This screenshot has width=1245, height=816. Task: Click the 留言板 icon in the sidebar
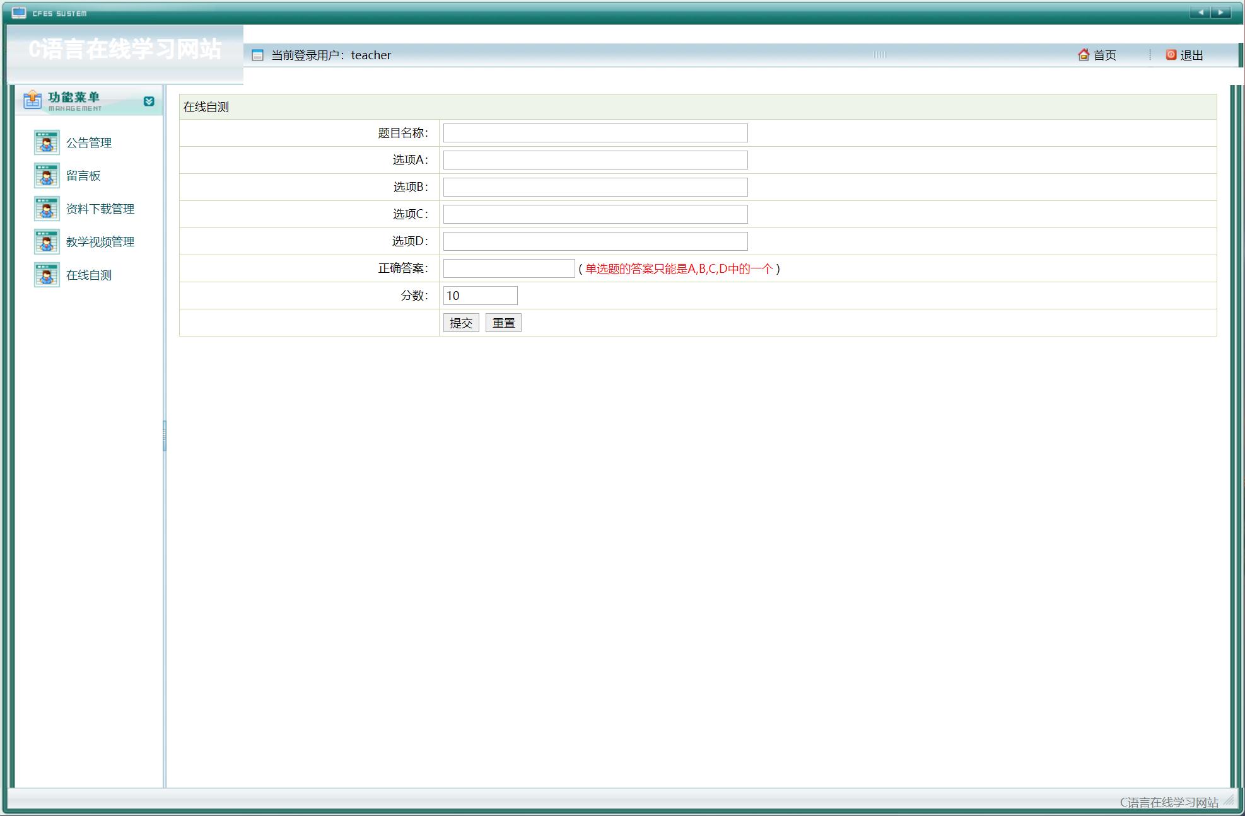(46, 176)
